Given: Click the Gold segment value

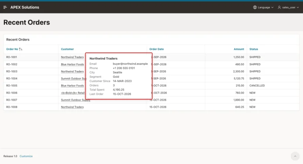Looking at the screenshot, I should 116,77.
